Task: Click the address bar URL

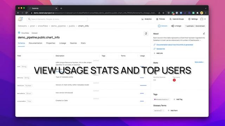Action: [95, 13]
